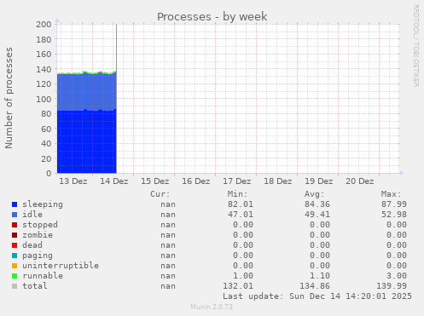Click the 200 y-axis tick label
The width and height of the screenshot is (424, 316).
(44, 25)
